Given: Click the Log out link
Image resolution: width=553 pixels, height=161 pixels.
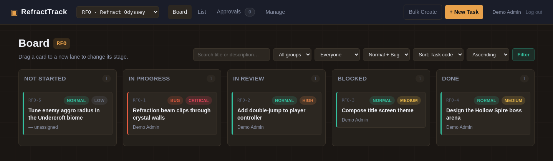Looking at the screenshot, I should click(534, 12).
